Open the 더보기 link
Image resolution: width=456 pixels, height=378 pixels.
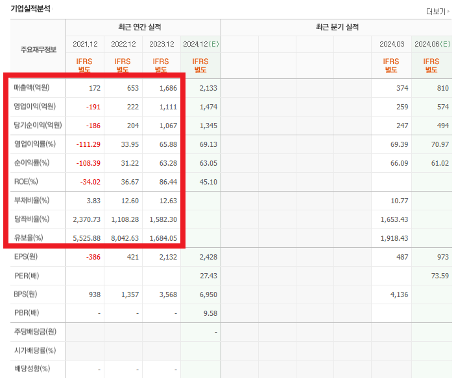point(438,11)
